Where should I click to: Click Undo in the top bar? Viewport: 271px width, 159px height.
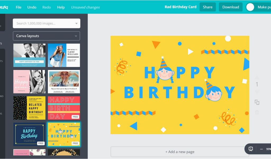pyautogui.click(x=32, y=7)
